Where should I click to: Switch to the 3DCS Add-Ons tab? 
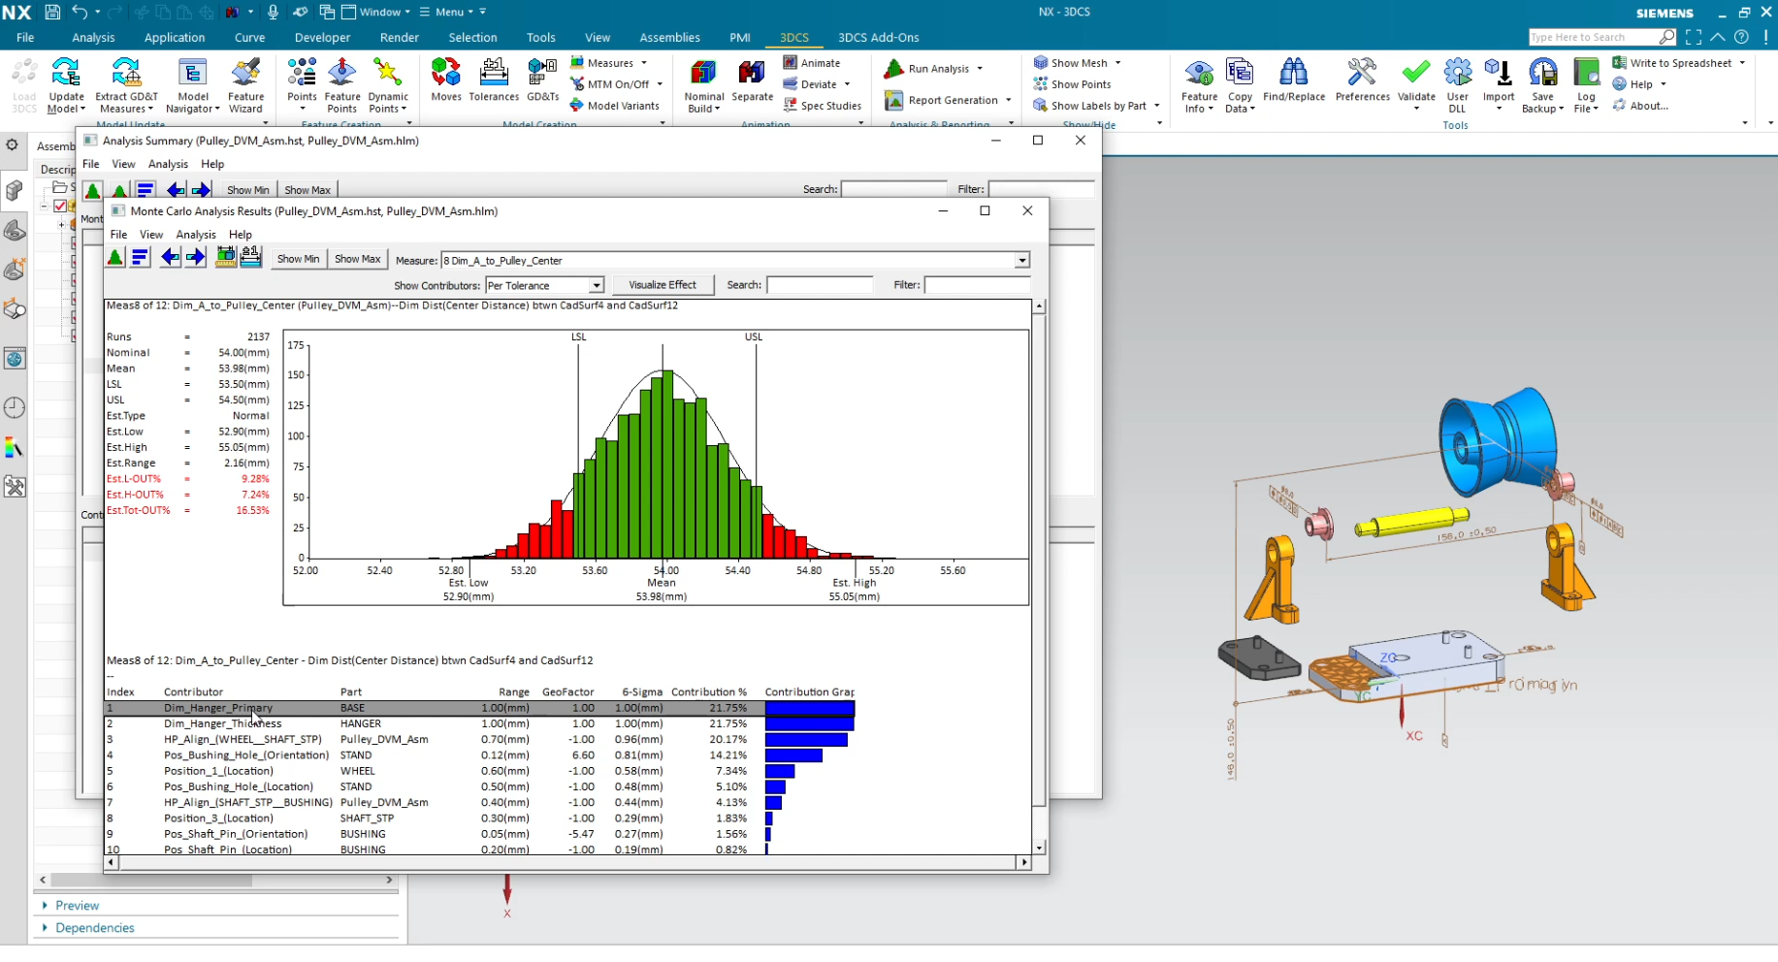[878, 37]
